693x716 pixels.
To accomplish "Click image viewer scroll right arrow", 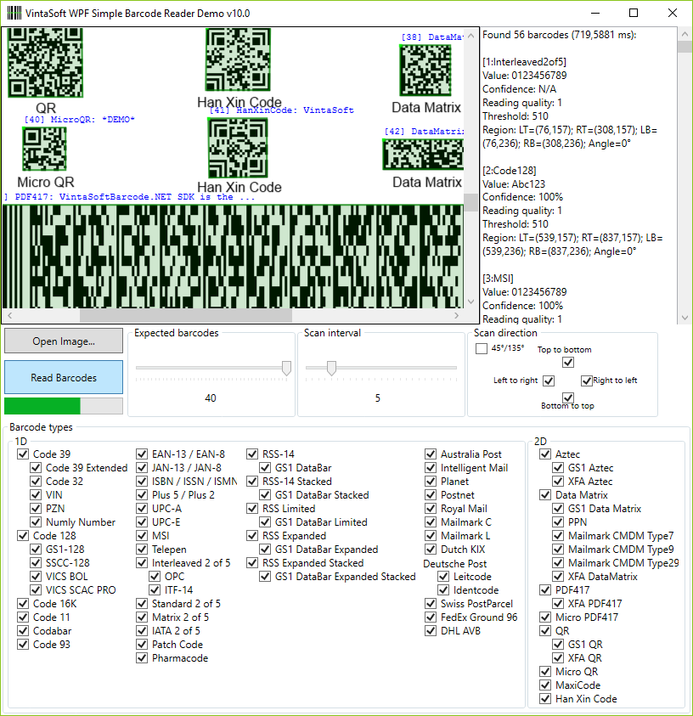I will coord(457,316).
